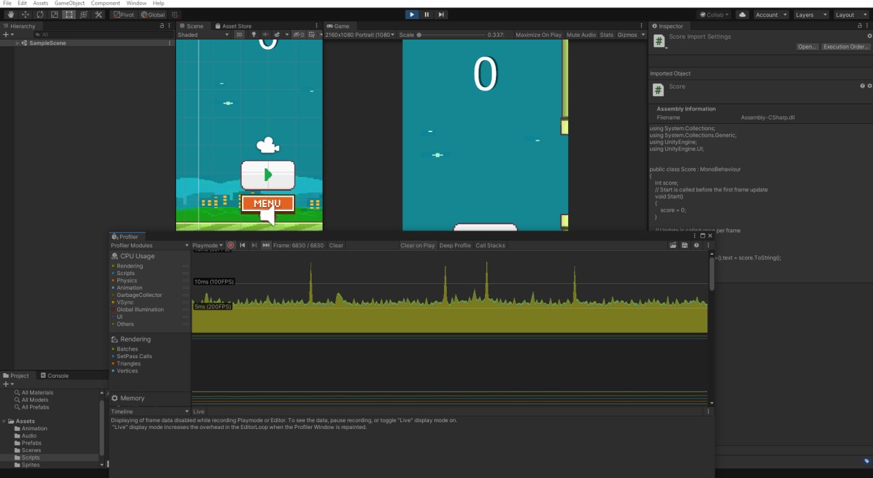Open the Shaded draw mode dropdown
Screen dimensions: 873x478
click(203, 35)
